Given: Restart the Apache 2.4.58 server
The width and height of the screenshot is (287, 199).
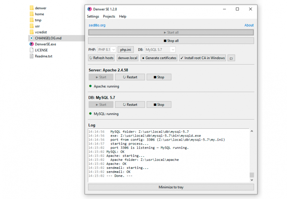Looking at the screenshot, I should click(x=130, y=77).
